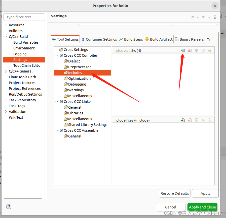Move include path up in order
Viewport: 226px width, 218px height.
203,50
